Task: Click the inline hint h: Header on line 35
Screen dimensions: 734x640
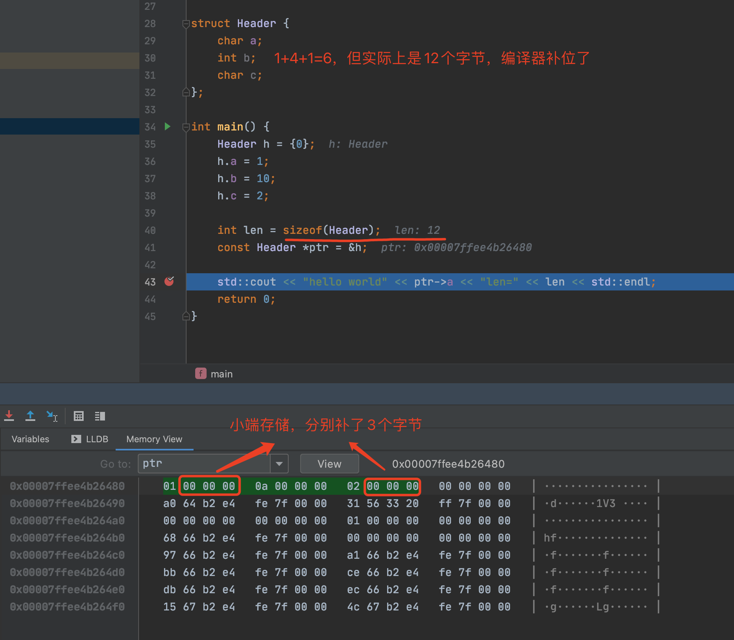Action: pos(358,144)
